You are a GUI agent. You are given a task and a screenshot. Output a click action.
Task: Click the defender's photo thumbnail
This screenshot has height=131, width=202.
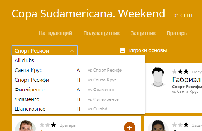[158, 126]
